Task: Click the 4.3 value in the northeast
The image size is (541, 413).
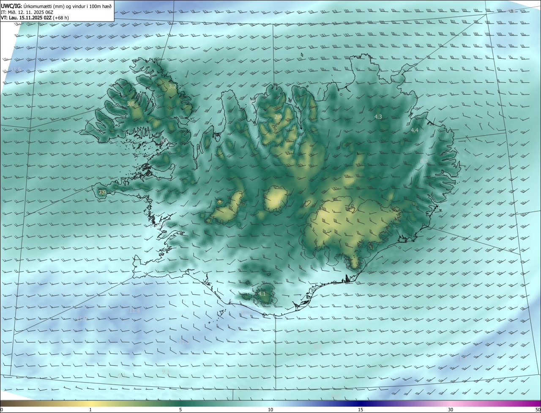Action: [x=378, y=117]
